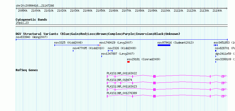Viewport: 235px width, 111px height.
Task: Open the nsv828701 variant label
Action: [x=225, y=48]
